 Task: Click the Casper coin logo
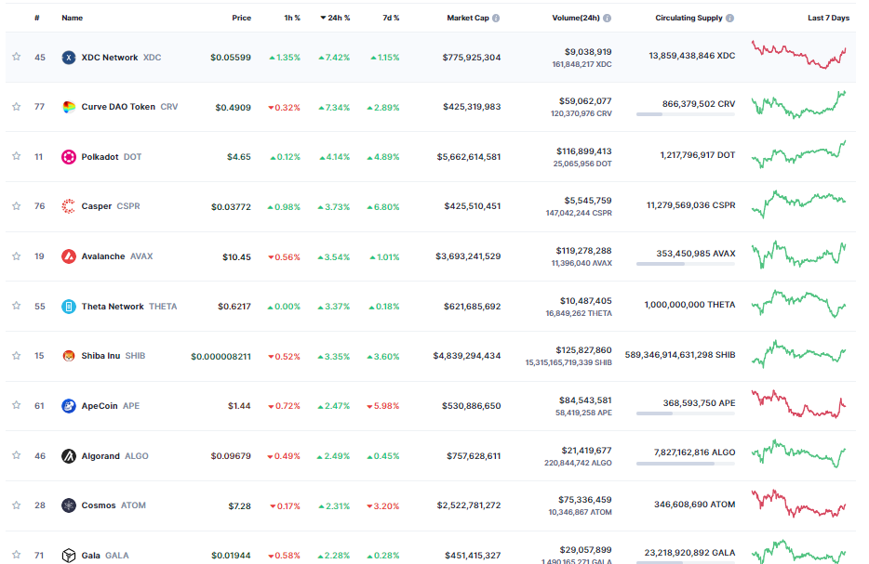click(69, 206)
